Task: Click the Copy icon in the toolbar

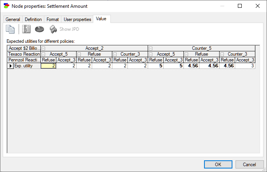Action: 10,29
